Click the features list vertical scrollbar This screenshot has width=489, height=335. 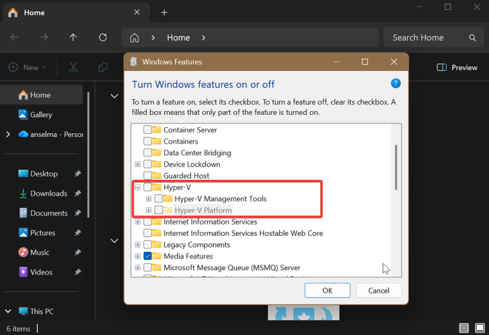click(396, 167)
